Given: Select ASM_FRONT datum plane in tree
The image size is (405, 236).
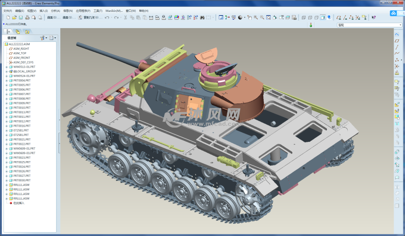Looking at the screenshot, I should (21, 58).
